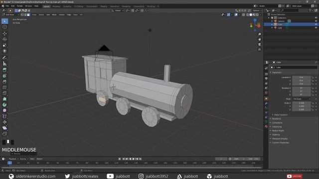Image resolution: width=319 pixels, height=179 pixels.
Task: Enable face select mode
Action: 28,15
